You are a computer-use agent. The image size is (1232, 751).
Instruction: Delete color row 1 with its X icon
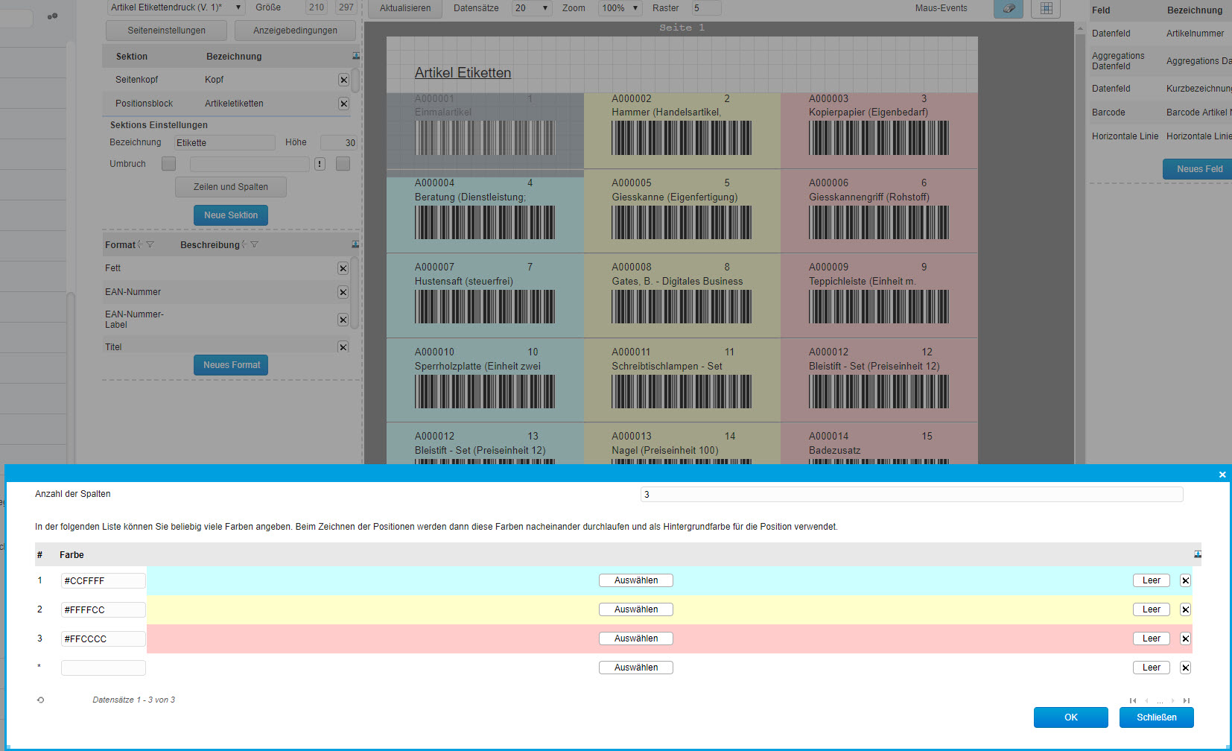1185,580
